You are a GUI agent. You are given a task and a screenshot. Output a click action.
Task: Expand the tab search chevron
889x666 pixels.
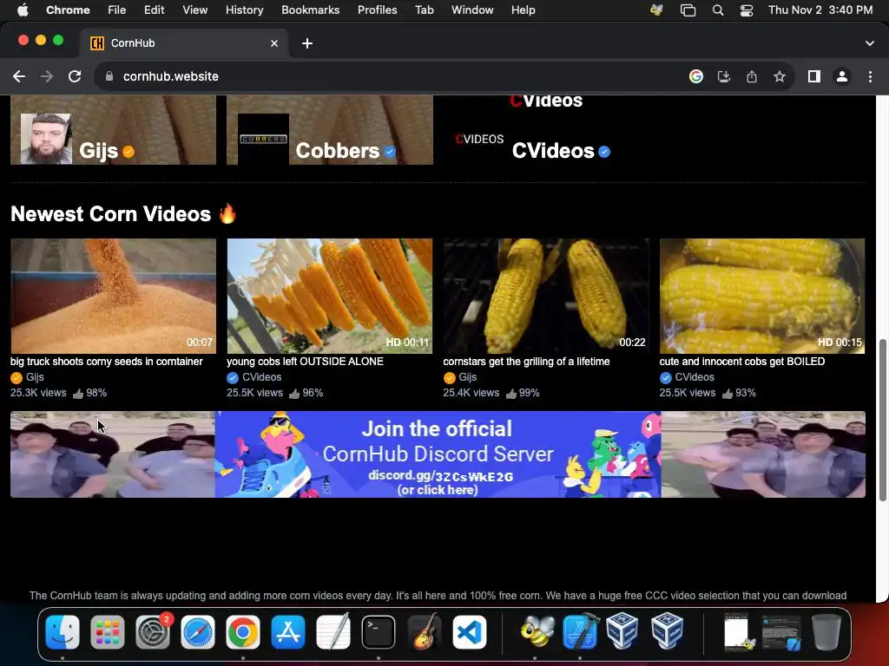point(870,43)
